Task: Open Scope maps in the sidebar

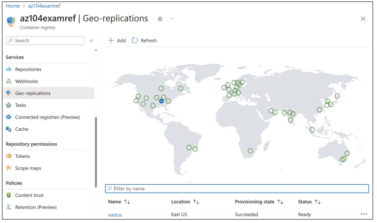Action: (x=28, y=168)
